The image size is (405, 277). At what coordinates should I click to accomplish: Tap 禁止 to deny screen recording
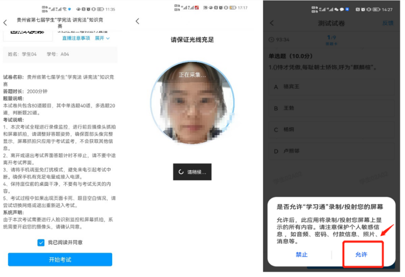tap(302, 255)
